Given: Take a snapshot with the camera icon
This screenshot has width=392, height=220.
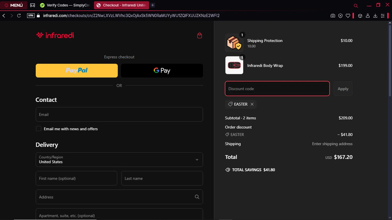Looking at the screenshot, I should (333, 16).
